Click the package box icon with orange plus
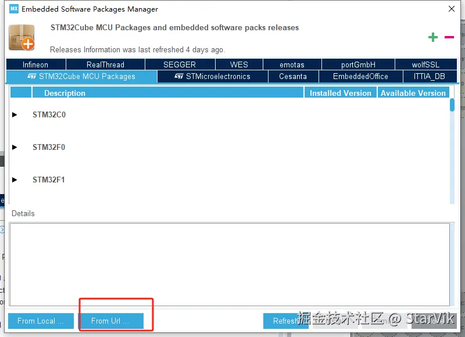The image size is (465, 337). click(22, 37)
